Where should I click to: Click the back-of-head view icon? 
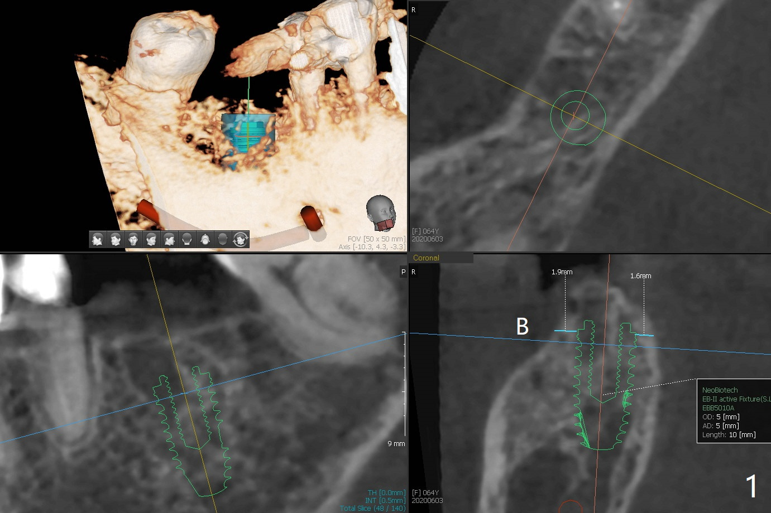[187, 239]
